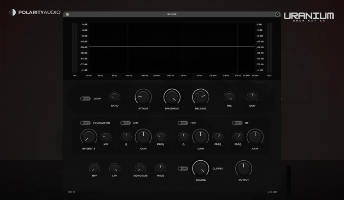
Task: Click the Bus FX power icon
Action: click(67, 14)
